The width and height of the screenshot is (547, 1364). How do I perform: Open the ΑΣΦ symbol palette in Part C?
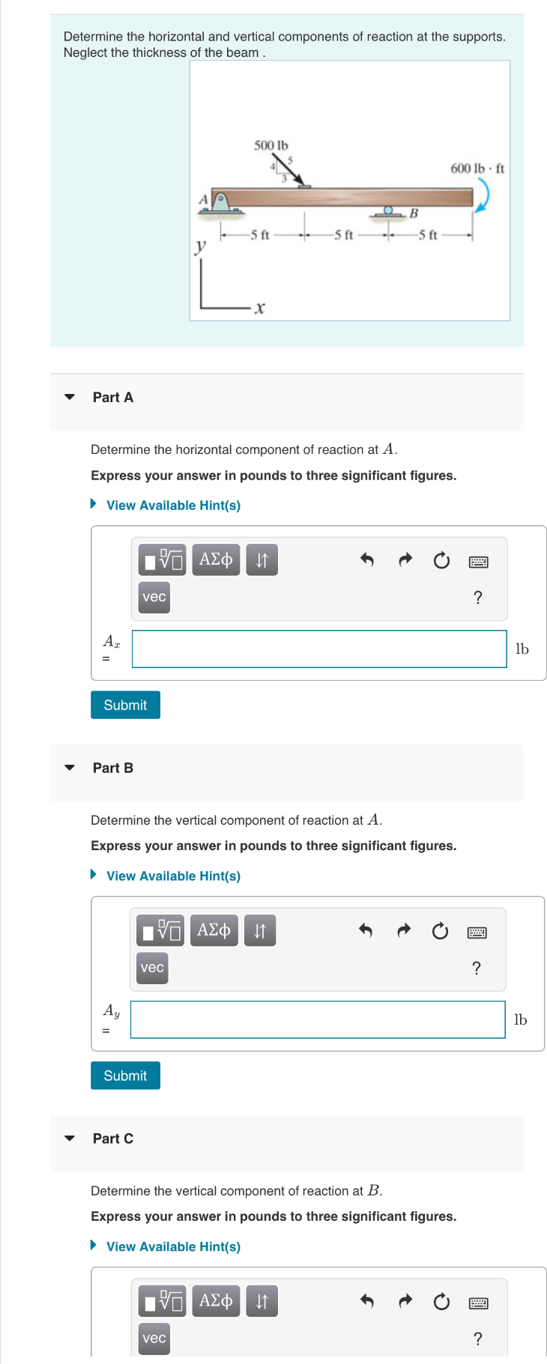pos(216,1300)
